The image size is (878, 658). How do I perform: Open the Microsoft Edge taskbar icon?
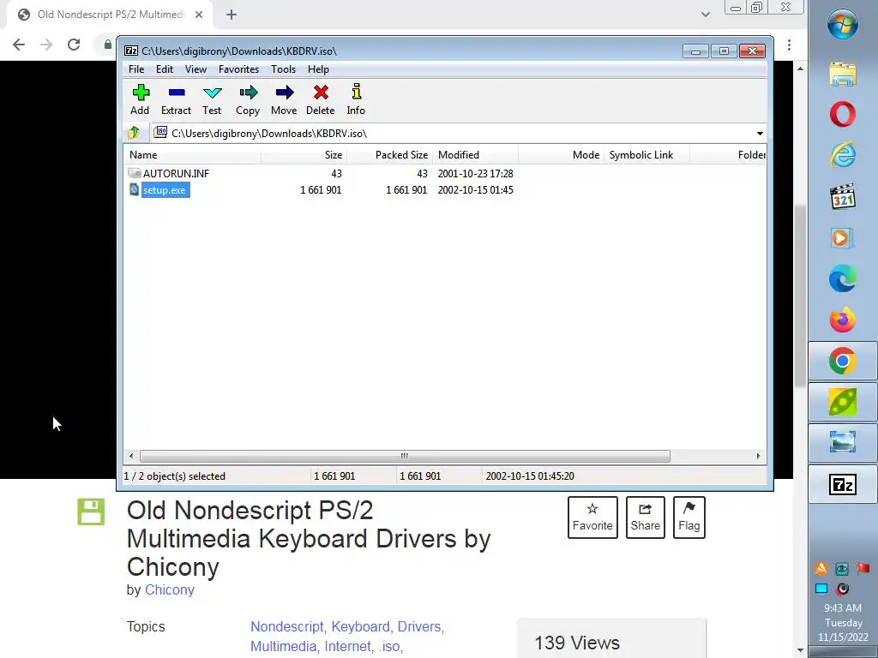[x=843, y=278]
